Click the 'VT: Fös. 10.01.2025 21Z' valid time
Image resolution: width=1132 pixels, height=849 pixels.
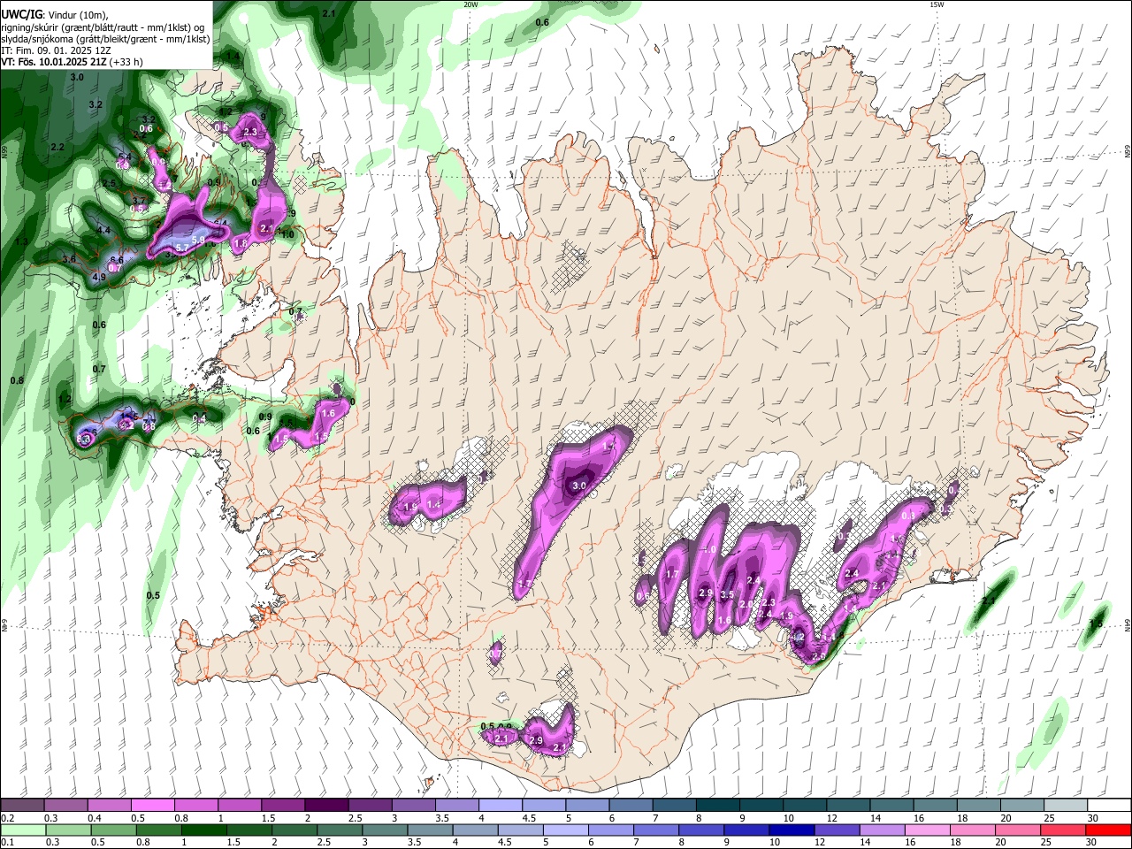click(54, 62)
